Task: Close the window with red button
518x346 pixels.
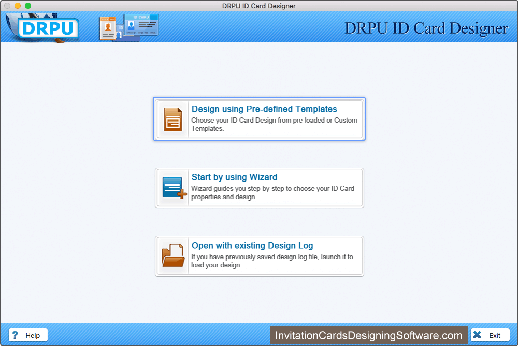Action: (7, 6)
